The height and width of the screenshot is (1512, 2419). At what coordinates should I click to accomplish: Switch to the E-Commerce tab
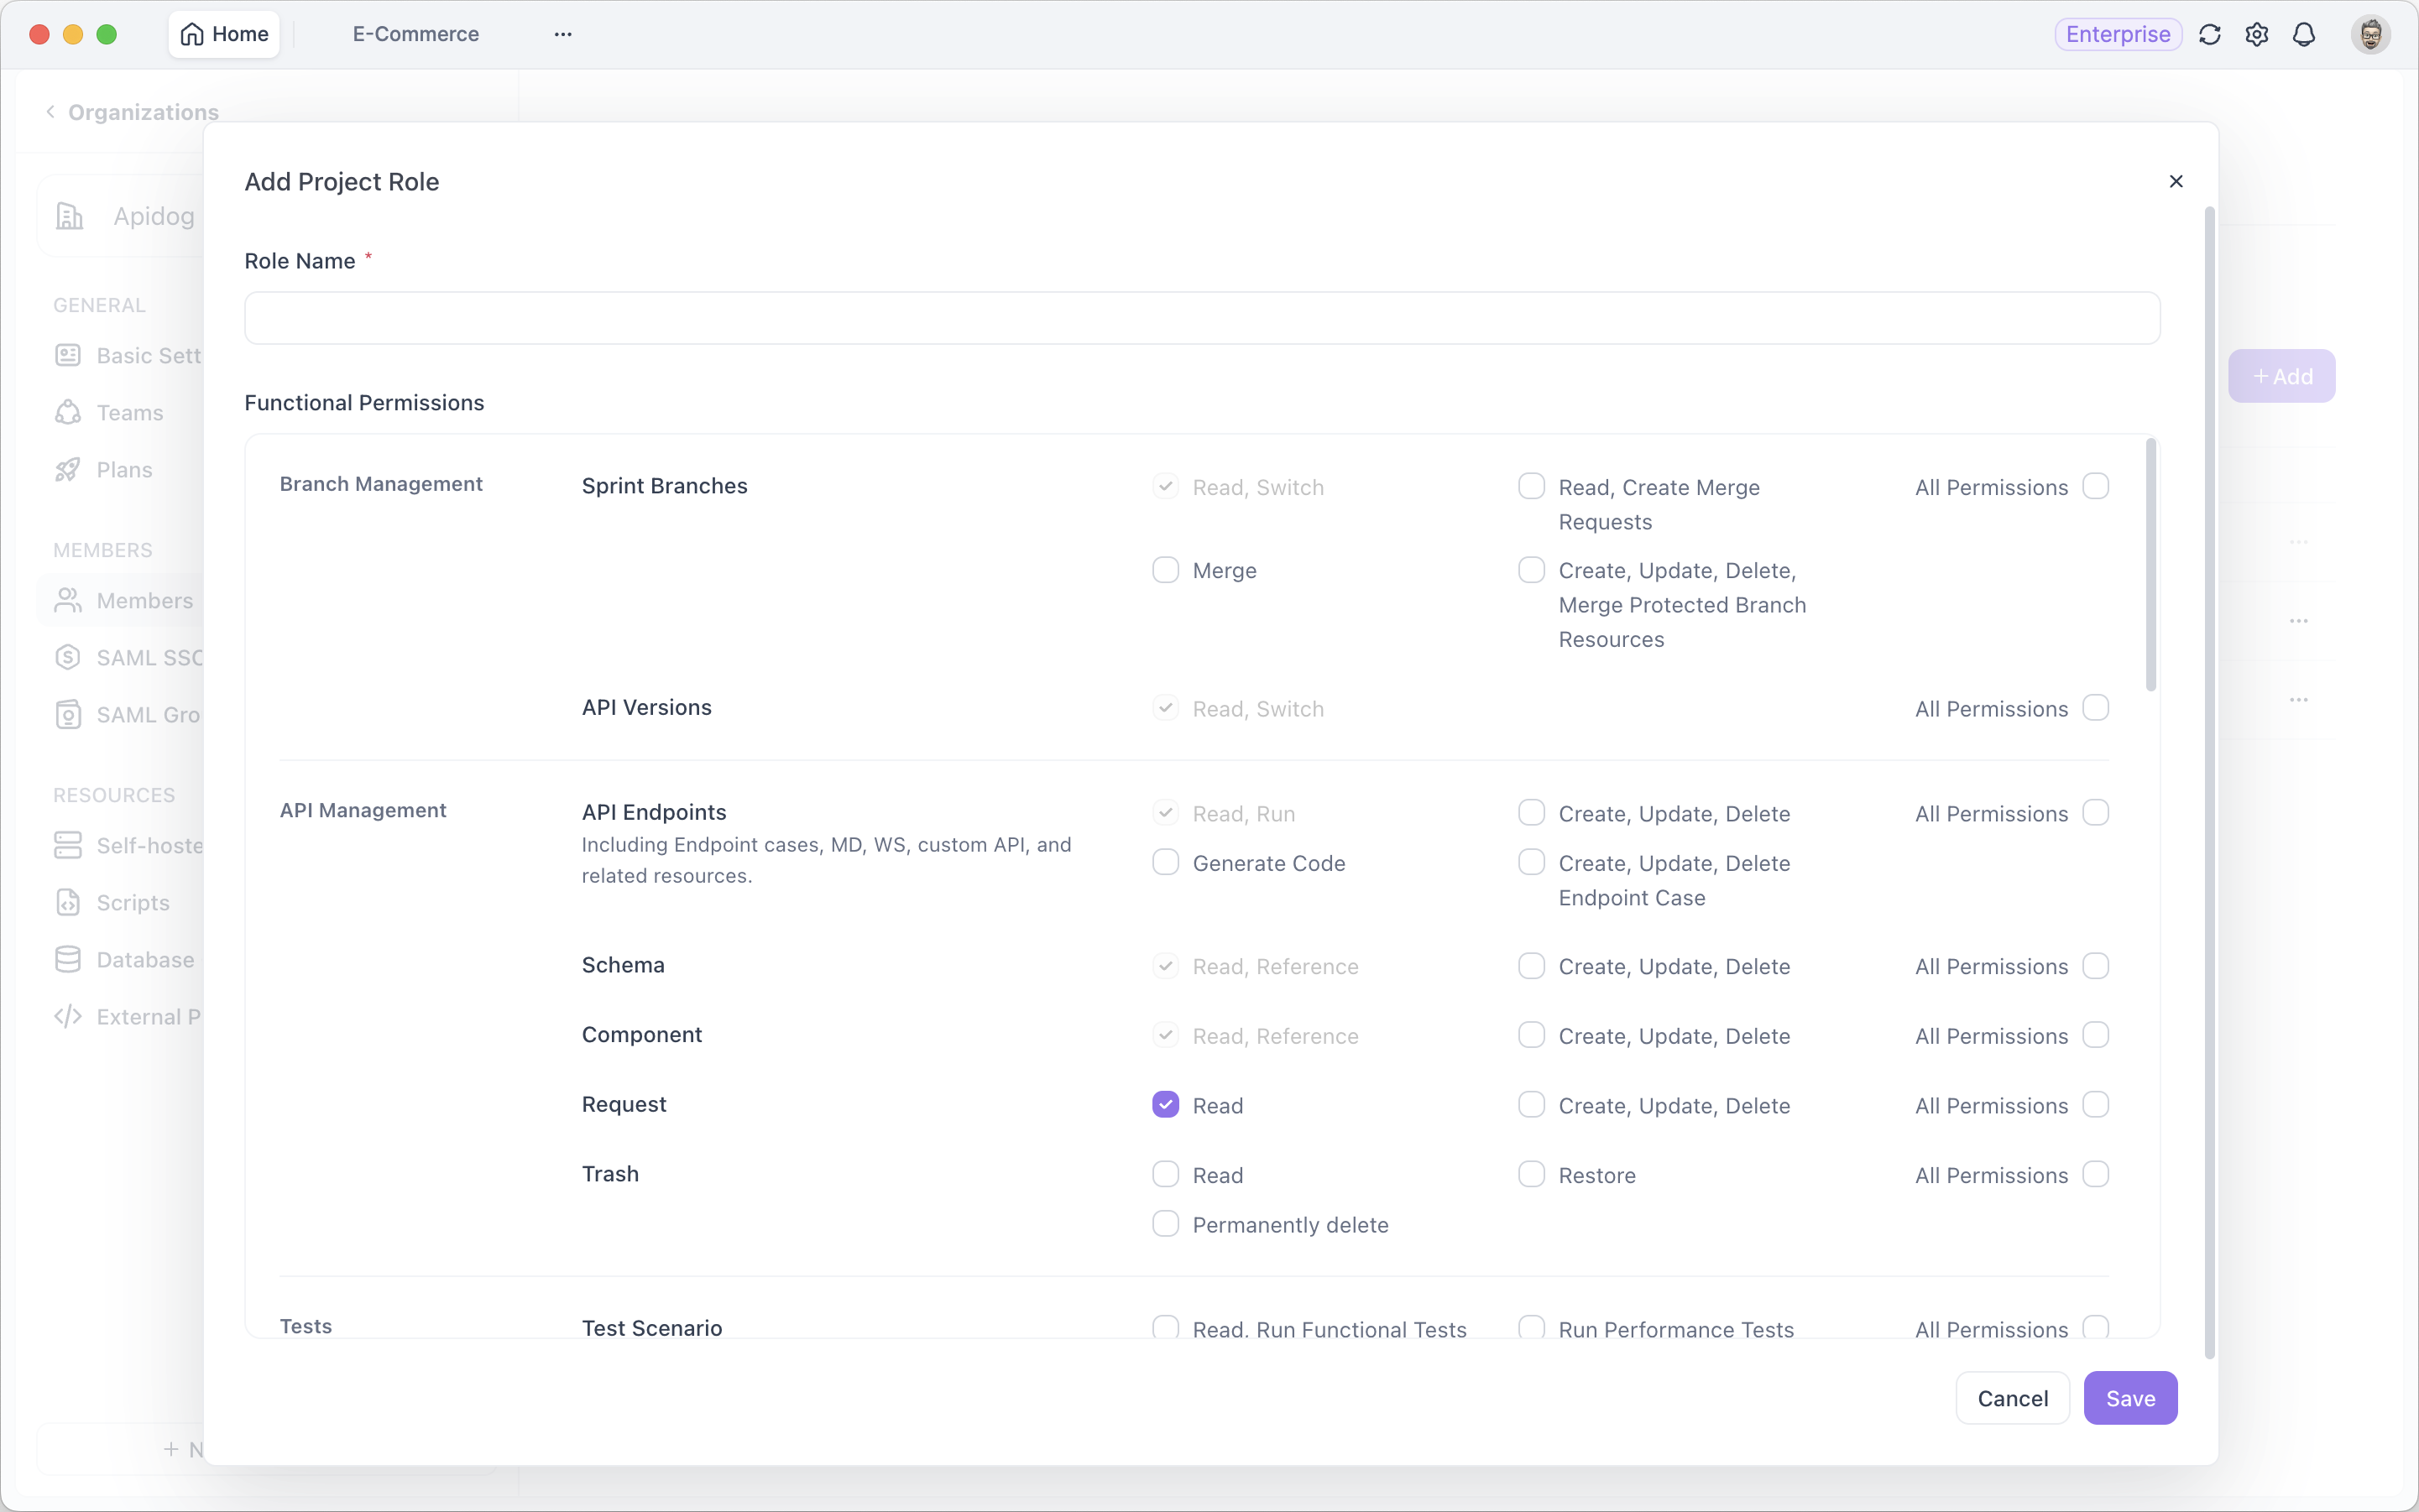415,34
